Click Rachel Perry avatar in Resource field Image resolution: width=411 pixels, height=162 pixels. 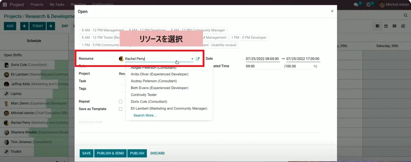coord(121,59)
